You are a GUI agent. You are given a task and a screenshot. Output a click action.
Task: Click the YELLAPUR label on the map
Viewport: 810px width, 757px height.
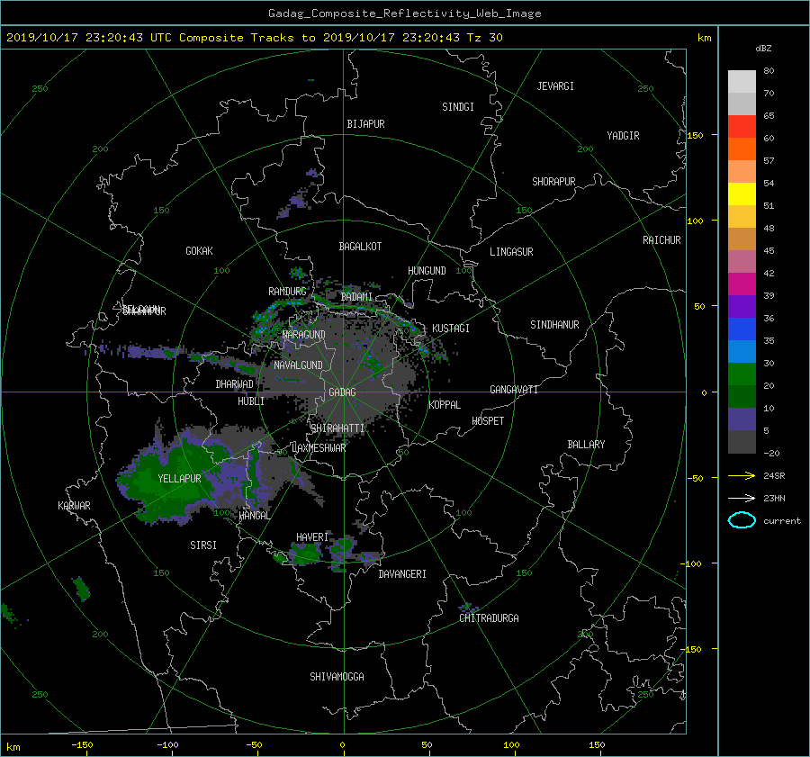tap(179, 479)
